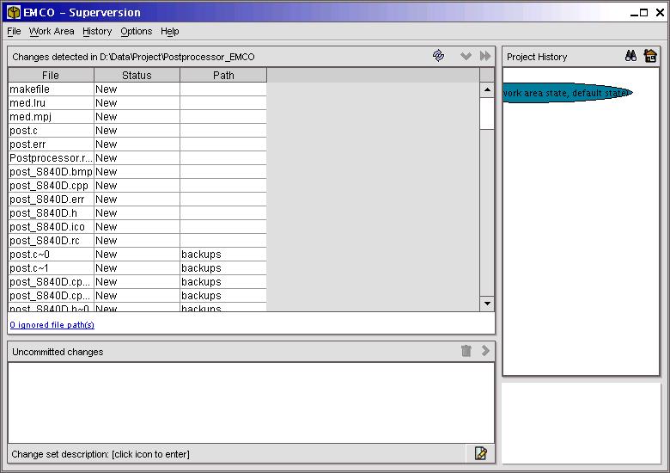670x473 pixels.
Task: Open the Help menu
Action: coord(169,31)
